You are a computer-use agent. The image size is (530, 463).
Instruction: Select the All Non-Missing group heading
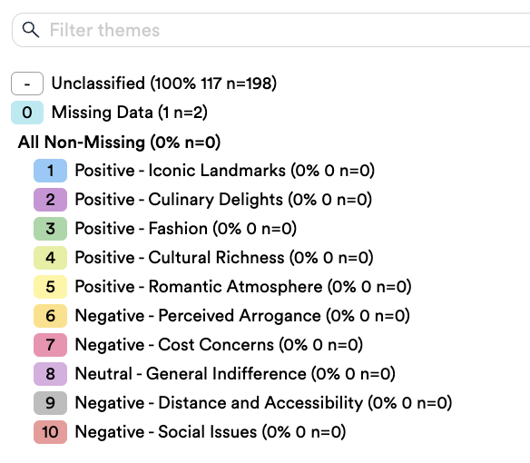coord(119,142)
